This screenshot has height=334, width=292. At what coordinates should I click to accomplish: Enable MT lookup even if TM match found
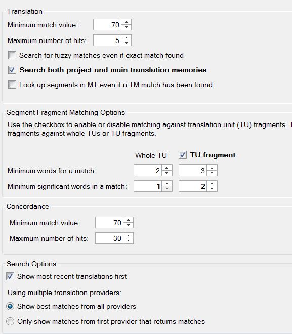tap(12, 85)
